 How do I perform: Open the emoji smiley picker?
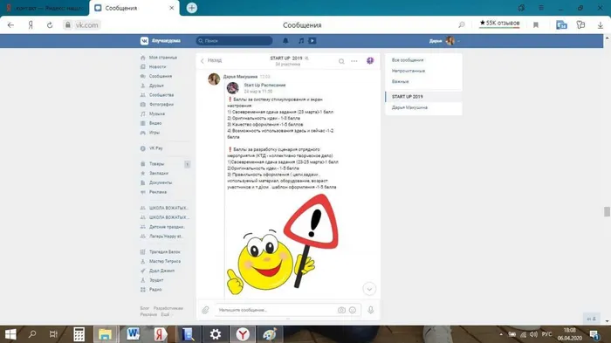[353, 310]
